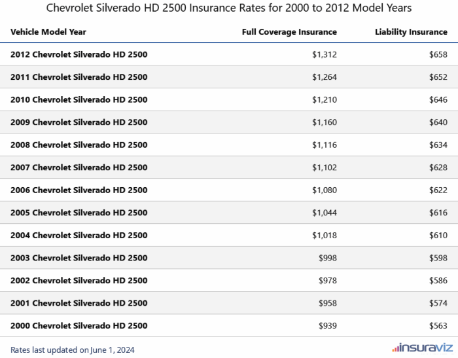Image resolution: width=458 pixels, height=358 pixels.
Task: Click the $1,312 full coverage value
Action: coord(325,54)
